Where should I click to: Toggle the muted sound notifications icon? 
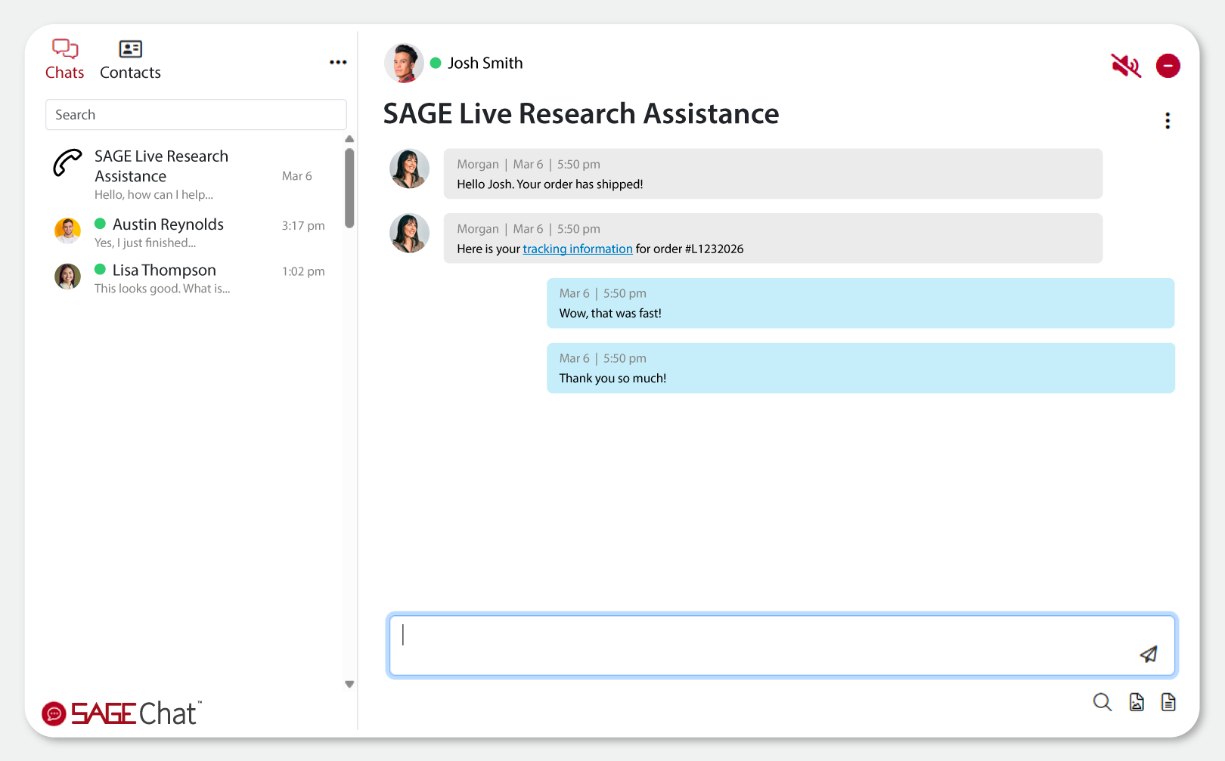tap(1125, 66)
